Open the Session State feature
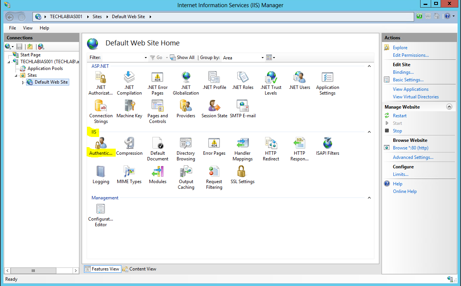This screenshot has width=461, height=286. 214,109
